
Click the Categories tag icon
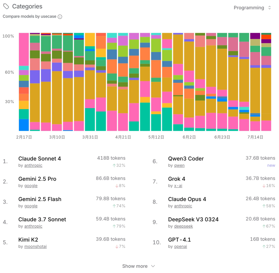6,6
